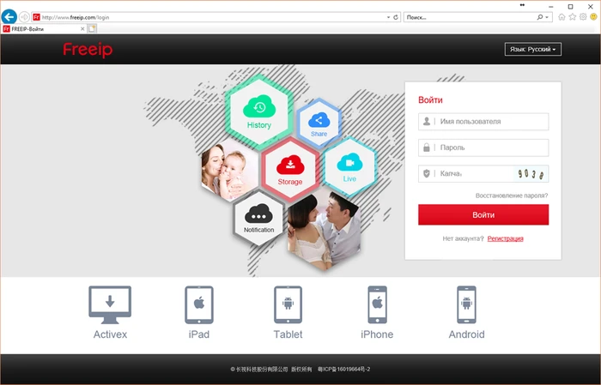The image size is (601, 385).
Task: Minimize the browser window
Action: click(x=551, y=6)
